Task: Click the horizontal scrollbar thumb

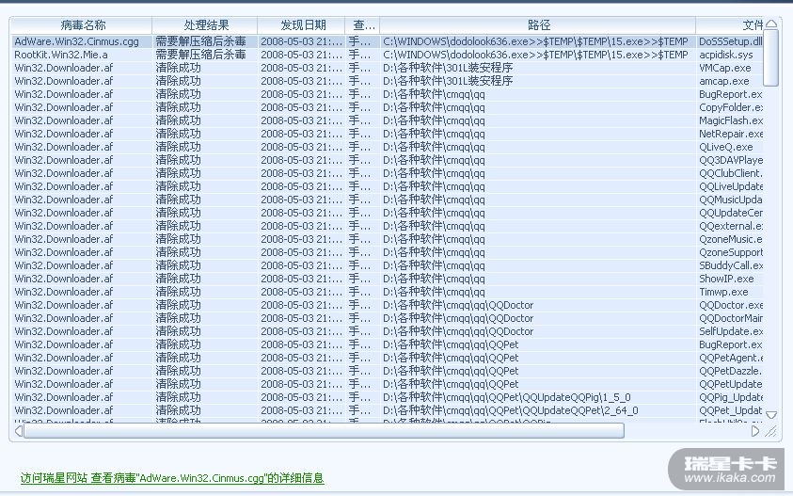Action: coord(325,431)
